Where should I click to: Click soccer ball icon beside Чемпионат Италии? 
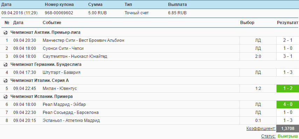tap(5, 80)
